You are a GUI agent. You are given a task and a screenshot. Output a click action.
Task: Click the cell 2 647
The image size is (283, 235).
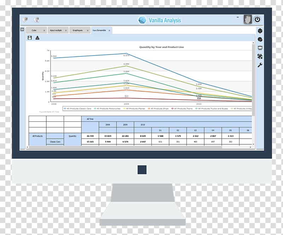tap(143, 142)
